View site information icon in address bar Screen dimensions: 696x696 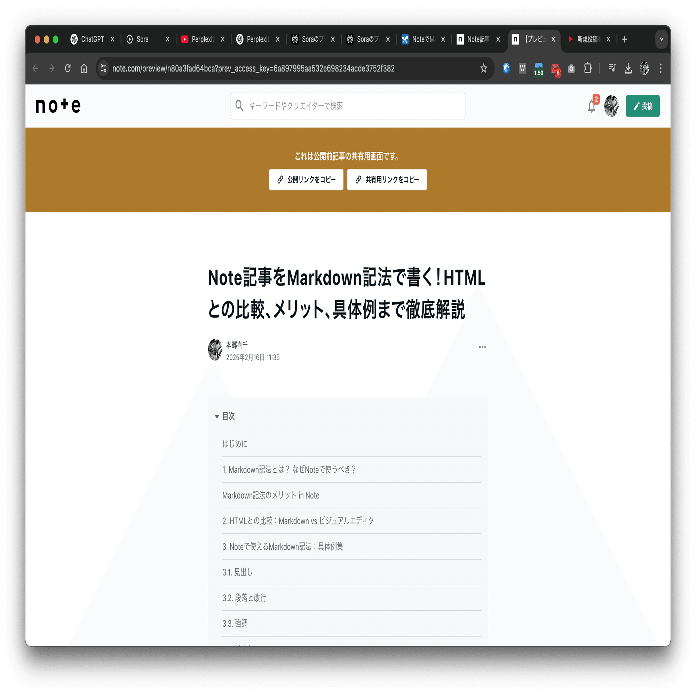[x=103, y=68]
